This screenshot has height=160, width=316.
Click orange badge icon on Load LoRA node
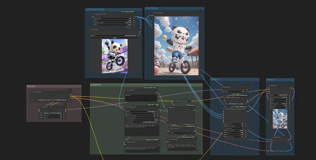(x=65, y=105)
